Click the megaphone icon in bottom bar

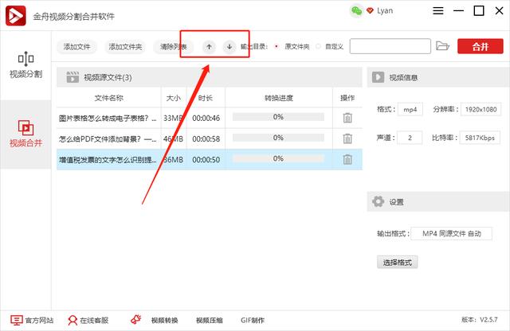coord(135,320)
